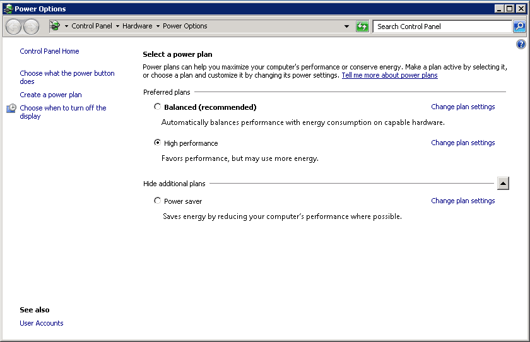This screenshot has width=530, height=342.
Task: Open the 'Create a power plan' link
Action: [x=50, y=95]
